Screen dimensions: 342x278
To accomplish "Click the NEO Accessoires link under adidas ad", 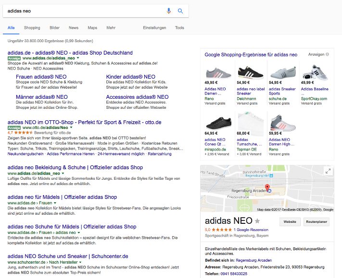I will coord(48,69).
